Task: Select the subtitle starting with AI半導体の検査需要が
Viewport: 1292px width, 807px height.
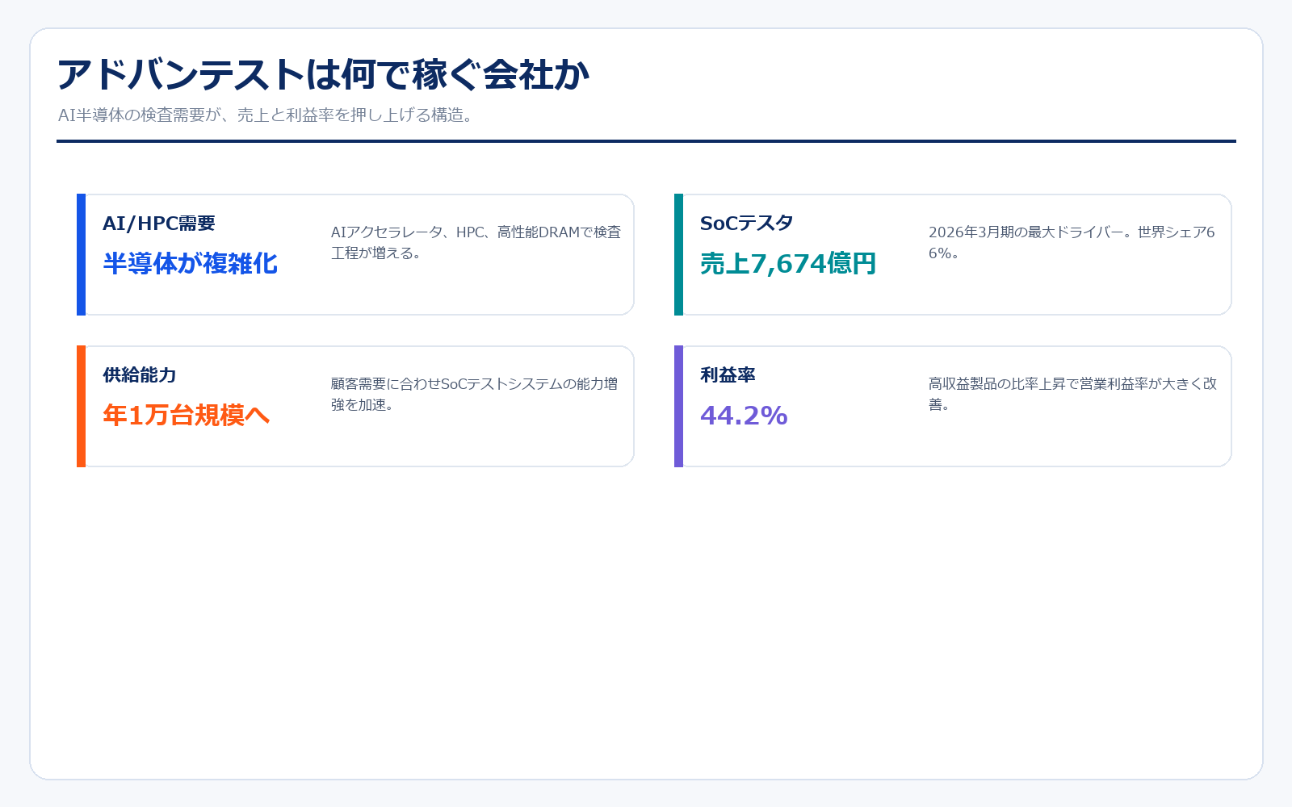Action: 266,115
